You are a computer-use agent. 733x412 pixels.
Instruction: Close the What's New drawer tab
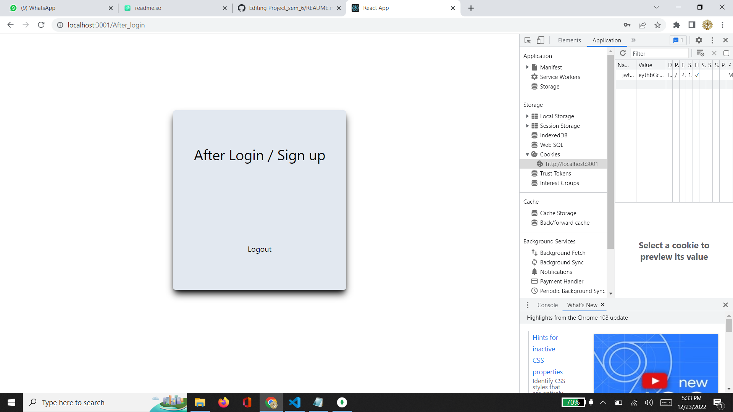[602, 304]
